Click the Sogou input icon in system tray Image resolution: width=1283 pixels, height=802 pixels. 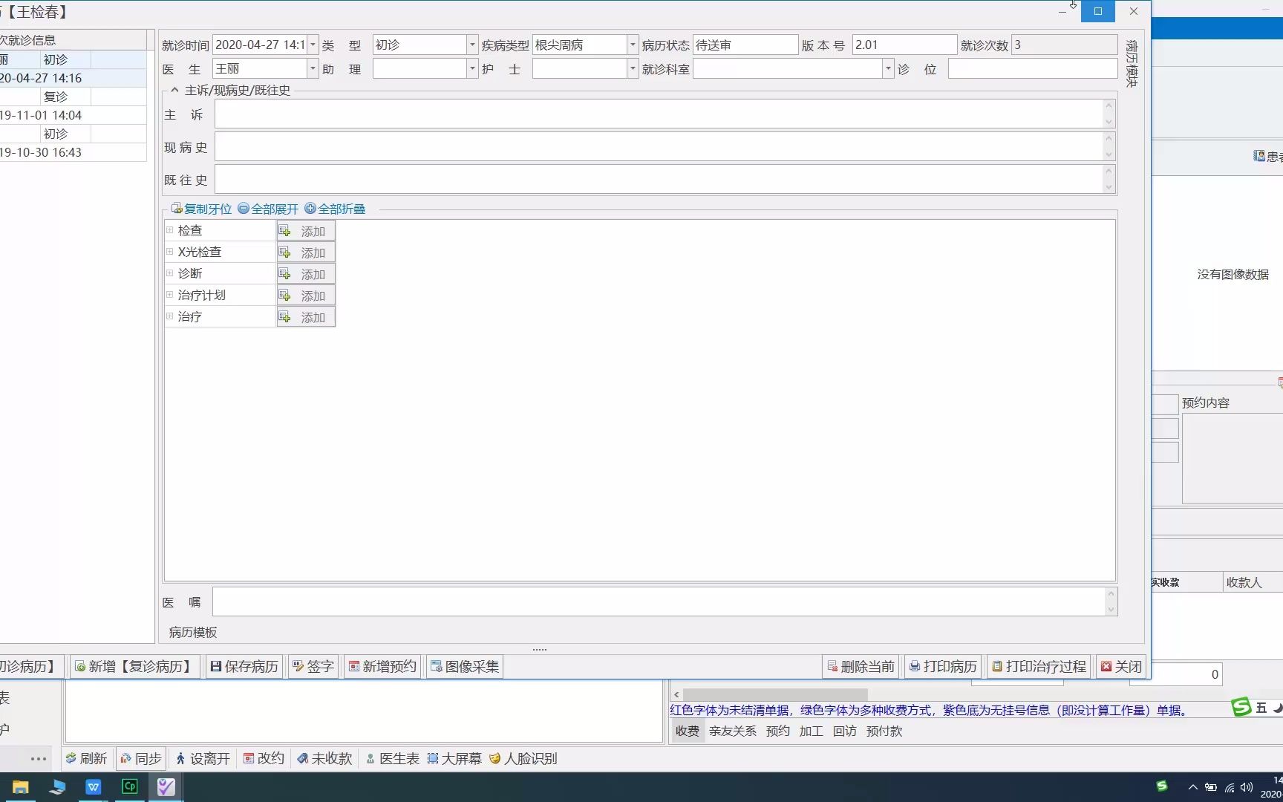tap(1162, 786)
